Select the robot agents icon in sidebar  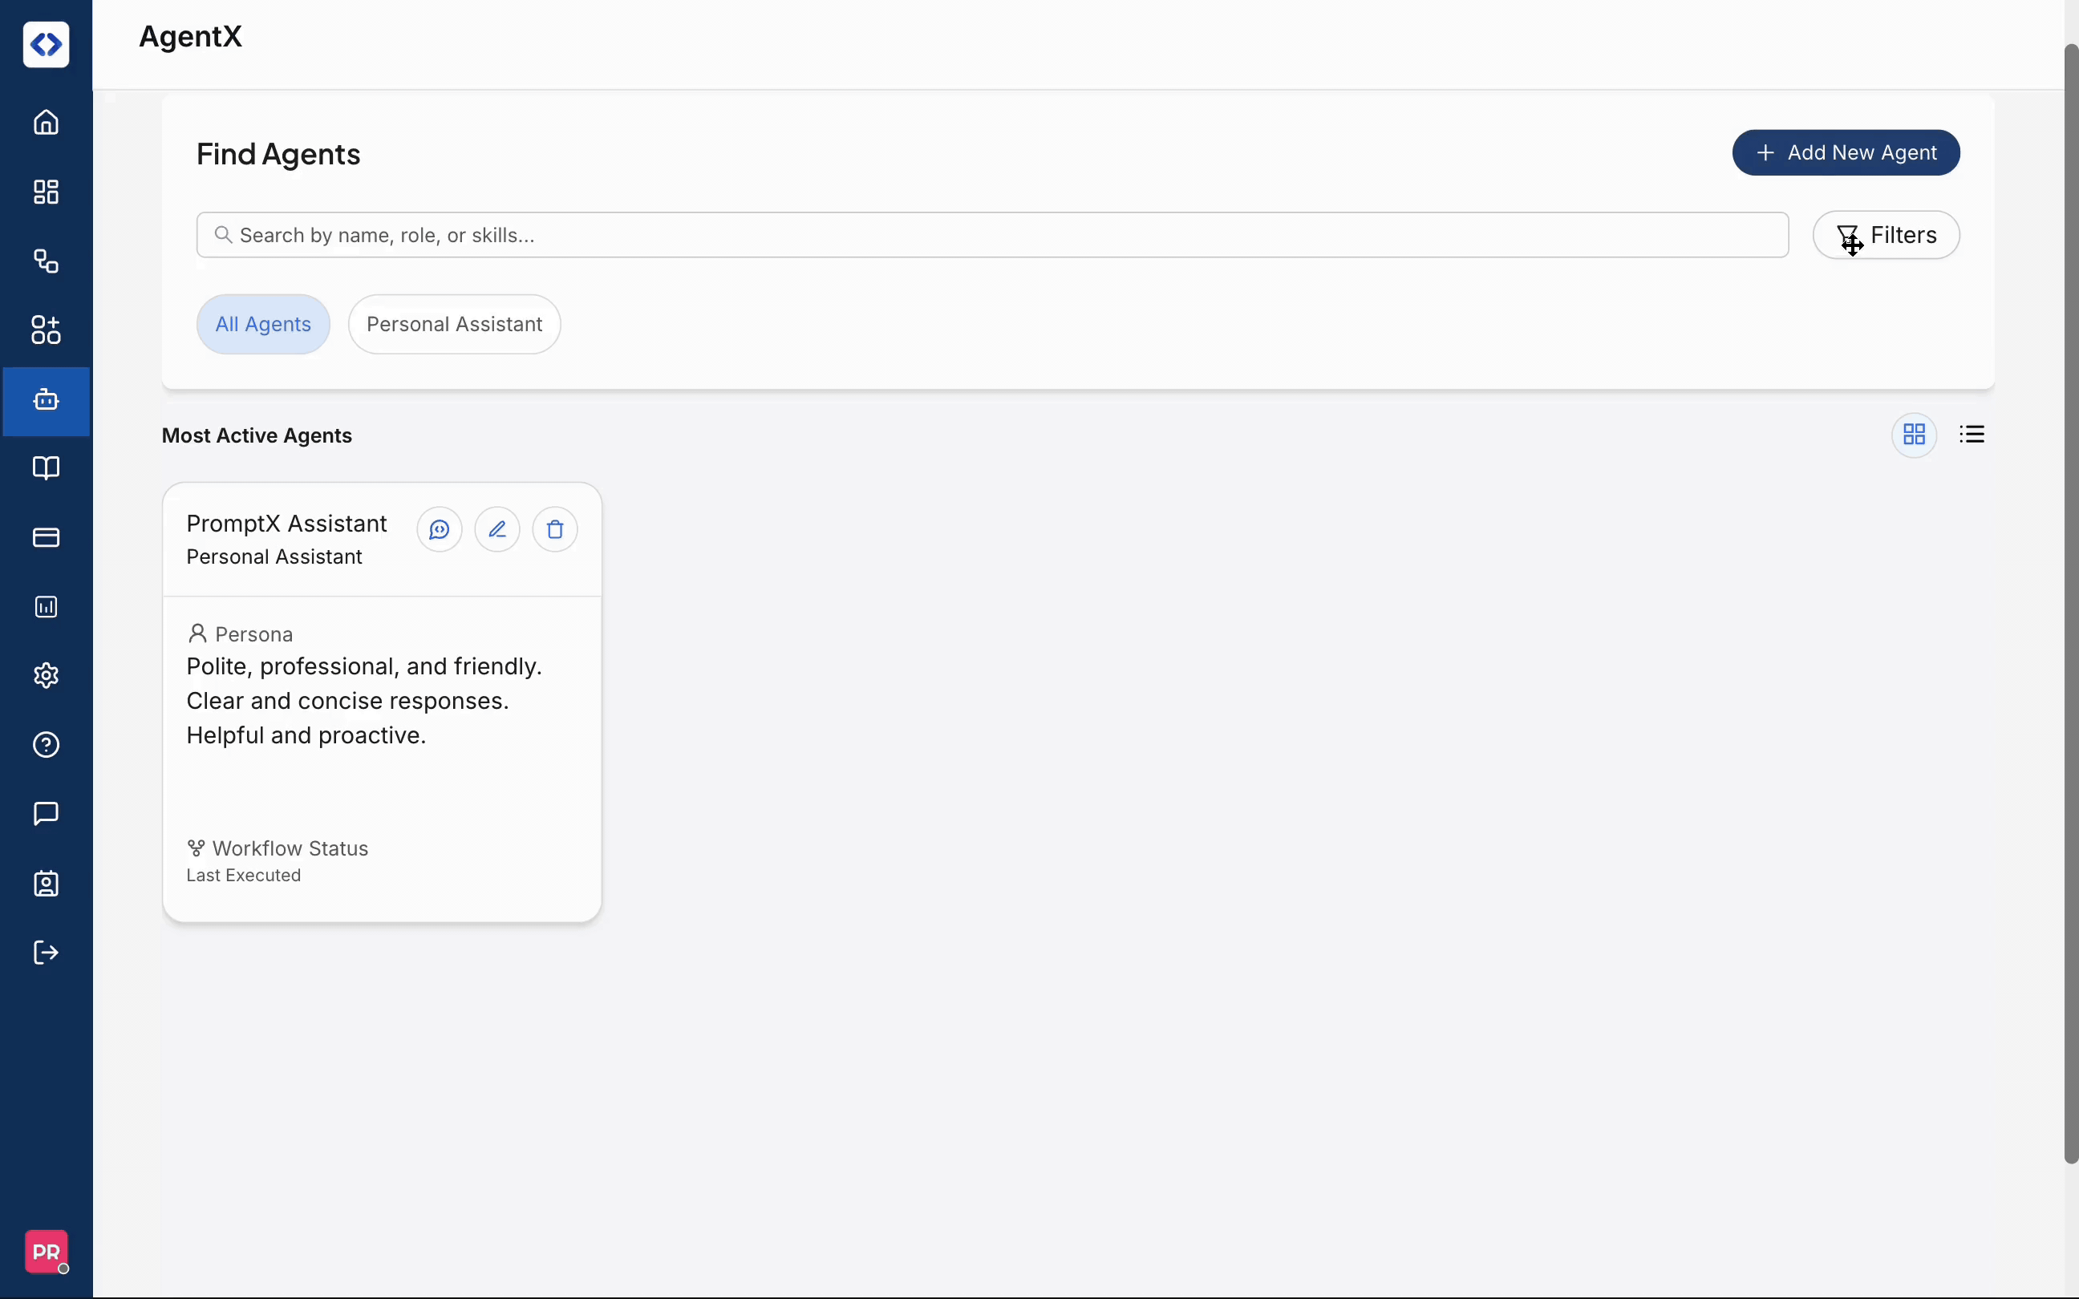coord(46,400)
